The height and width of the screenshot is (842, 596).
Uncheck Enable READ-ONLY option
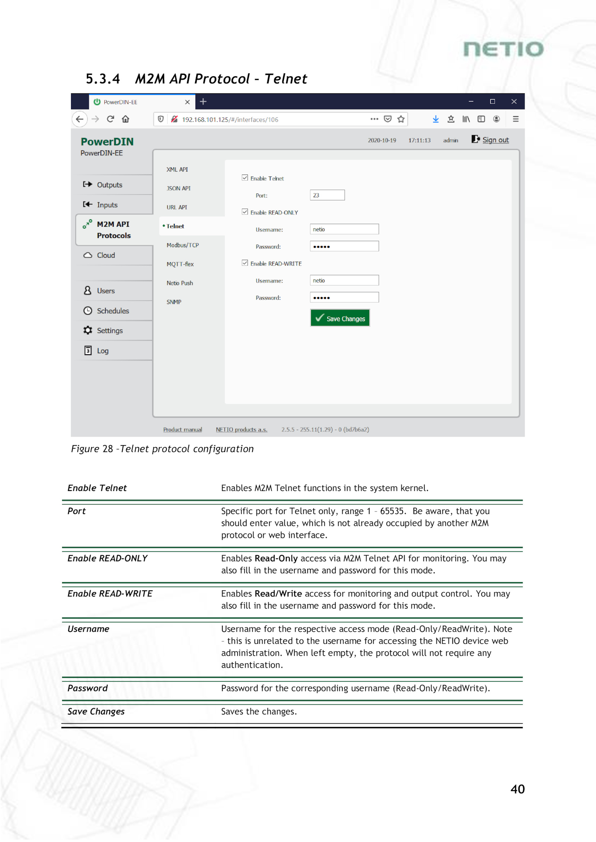245,212
